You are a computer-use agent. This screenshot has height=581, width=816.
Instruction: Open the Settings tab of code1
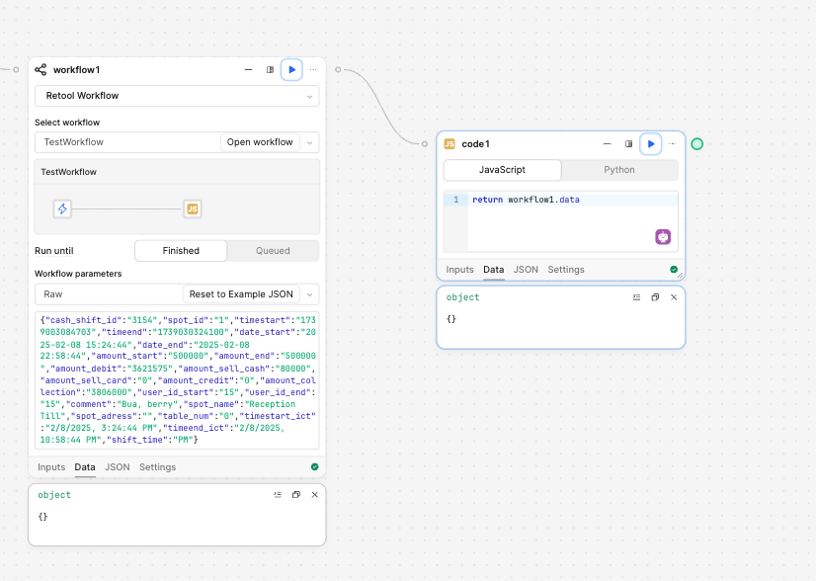[x=566, y=270]
